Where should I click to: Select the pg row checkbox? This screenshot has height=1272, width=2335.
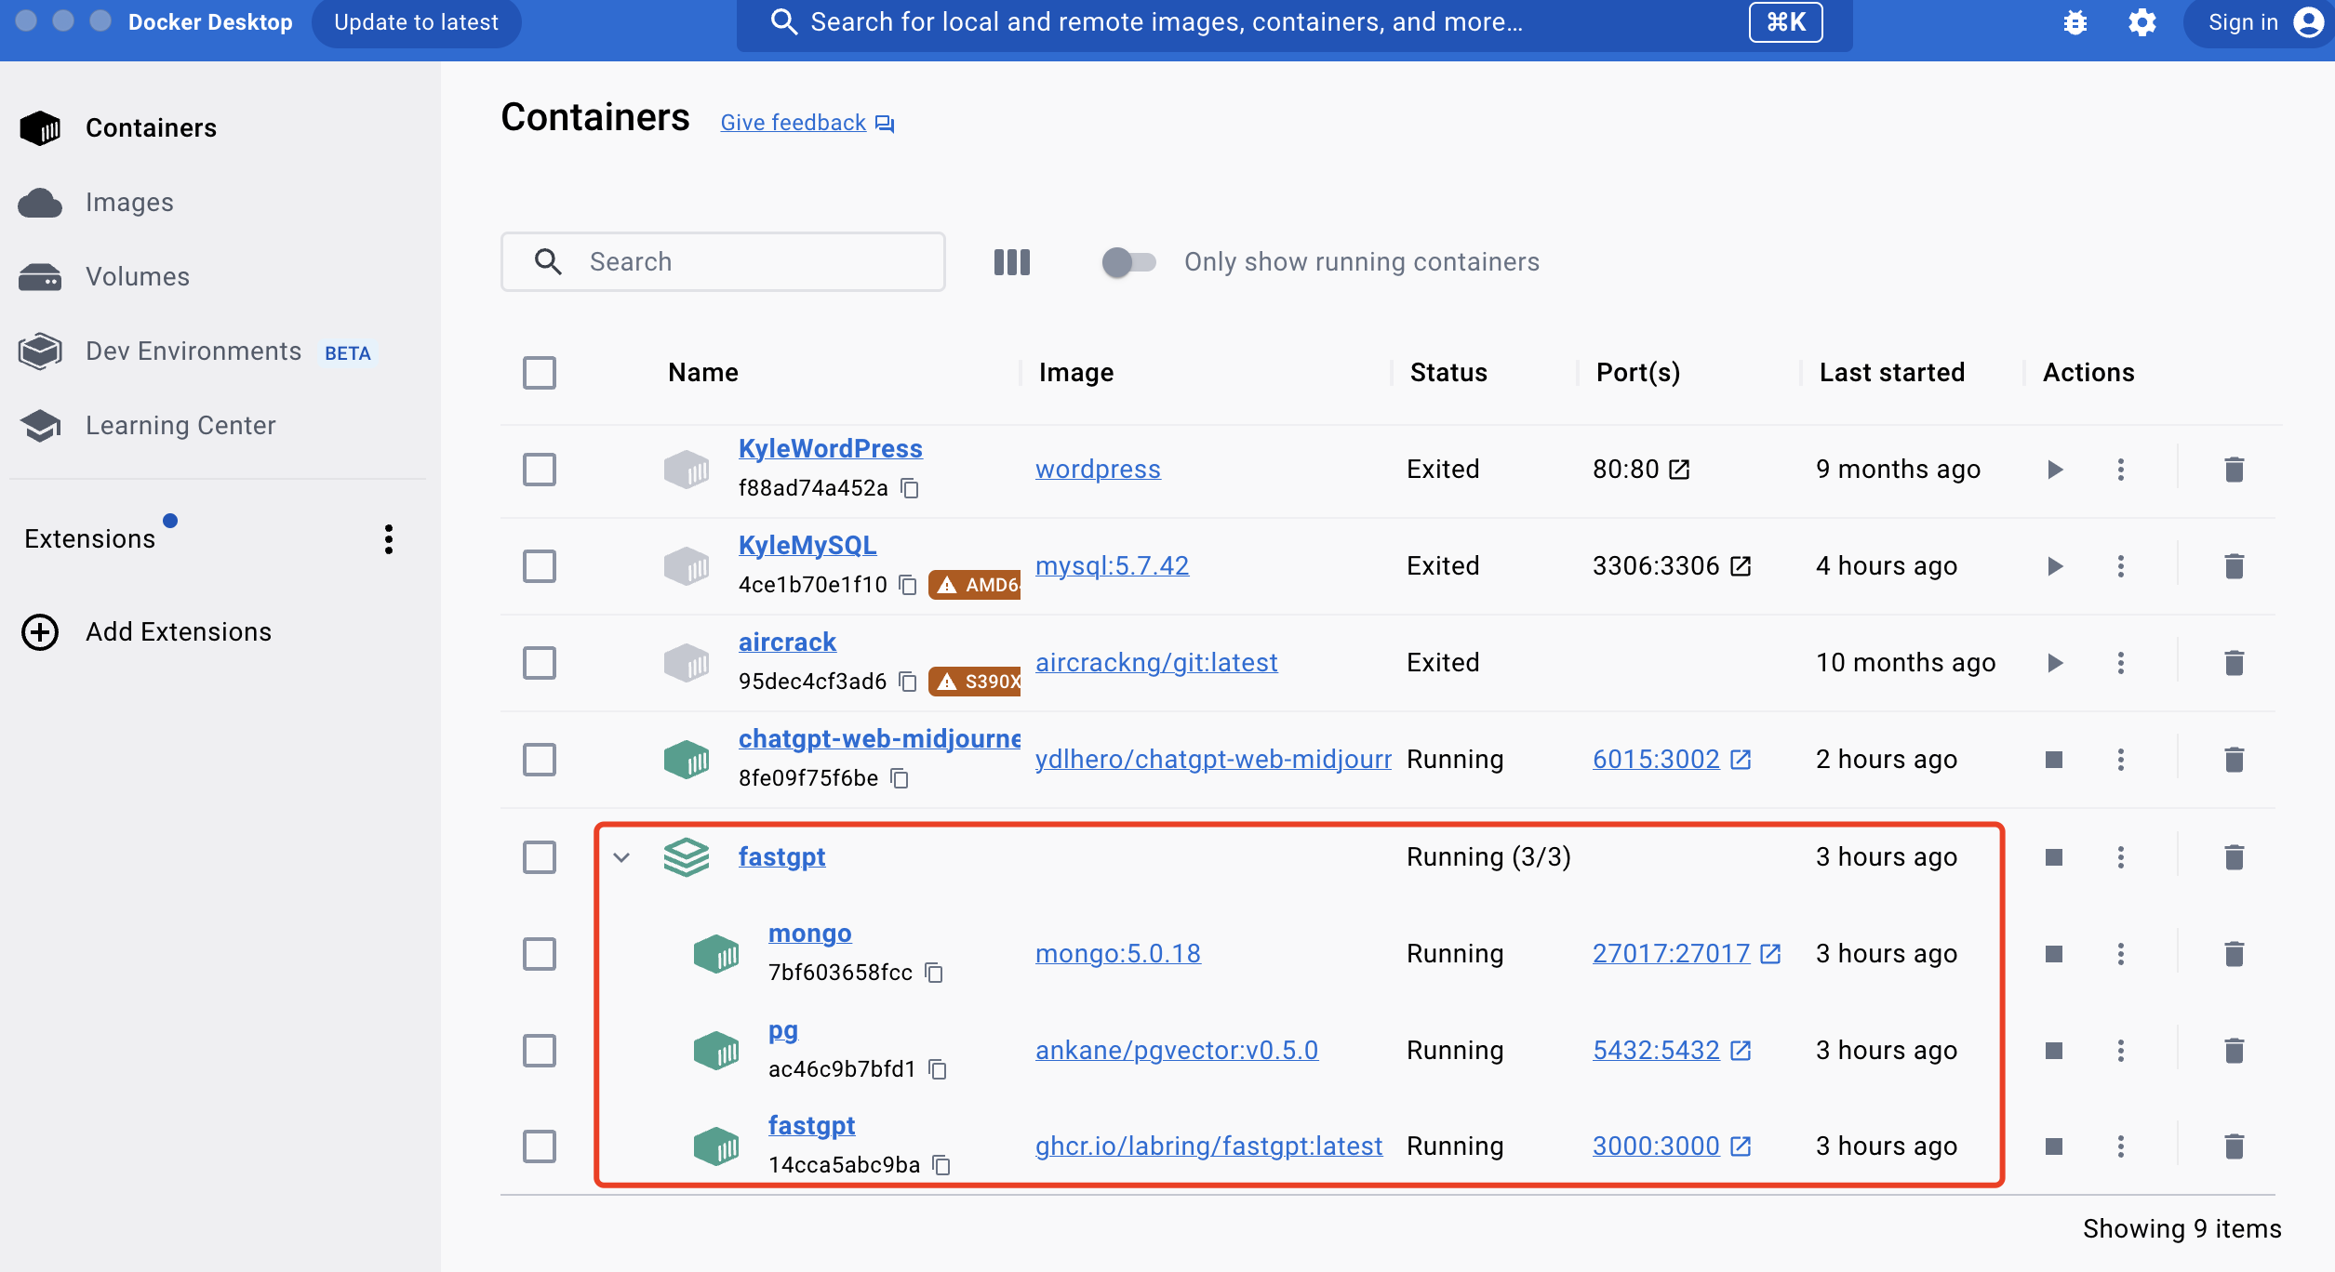(x=540, y=1051)
